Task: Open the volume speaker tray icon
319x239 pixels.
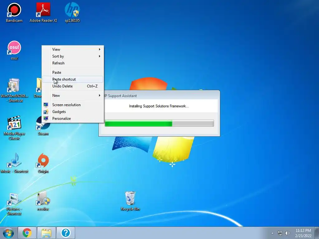Action: [288, 233]
